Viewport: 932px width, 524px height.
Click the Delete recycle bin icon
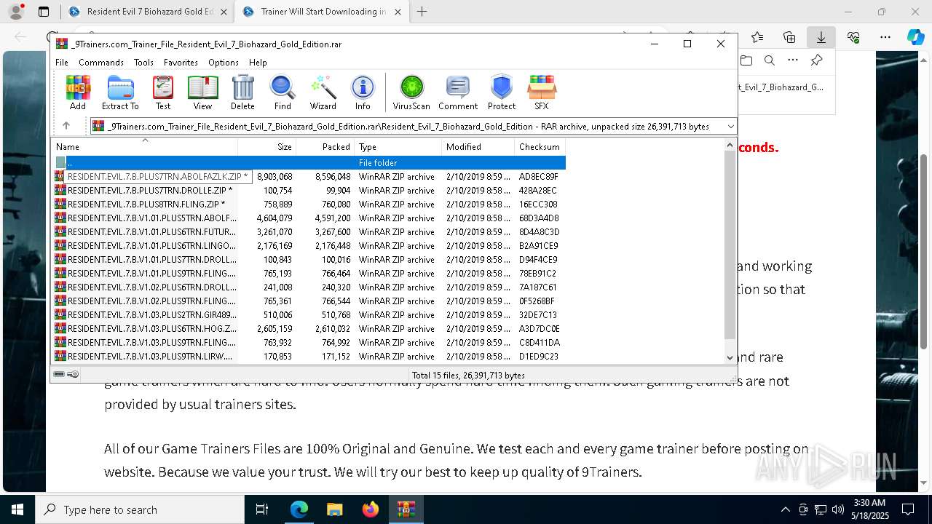[x=242, y=92]
